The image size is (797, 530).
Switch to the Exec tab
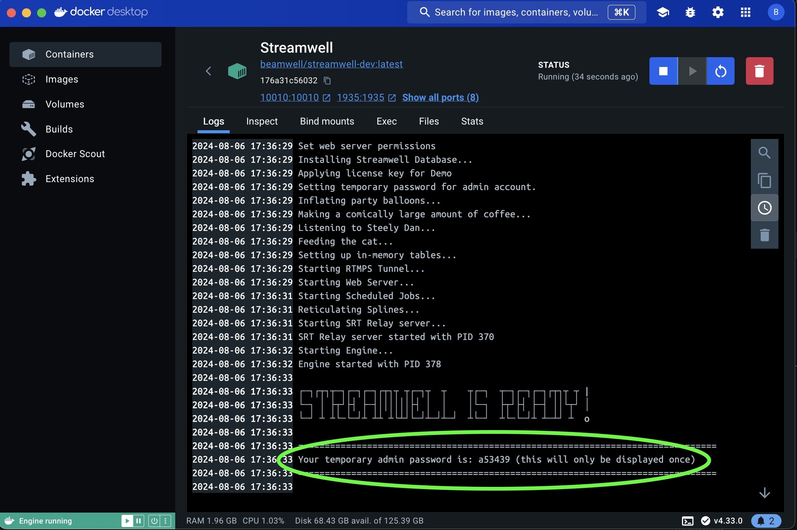(386, 122)
